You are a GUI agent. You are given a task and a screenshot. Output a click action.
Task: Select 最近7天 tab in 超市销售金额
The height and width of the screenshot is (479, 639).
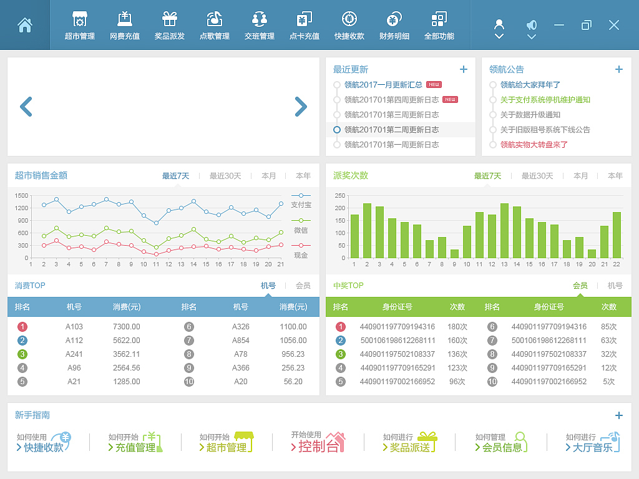tap(175, 176)
